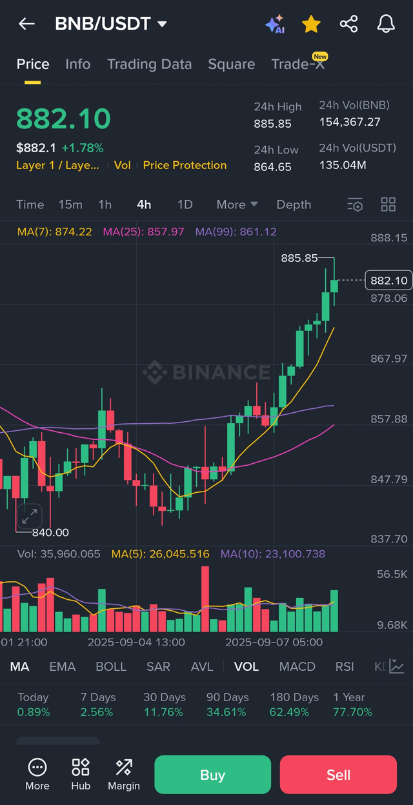Tap the 24h Low value 864.65

(272, 166)
